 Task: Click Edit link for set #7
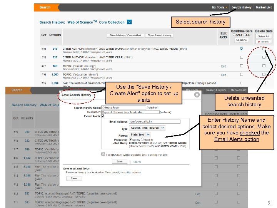pos(224,66)
